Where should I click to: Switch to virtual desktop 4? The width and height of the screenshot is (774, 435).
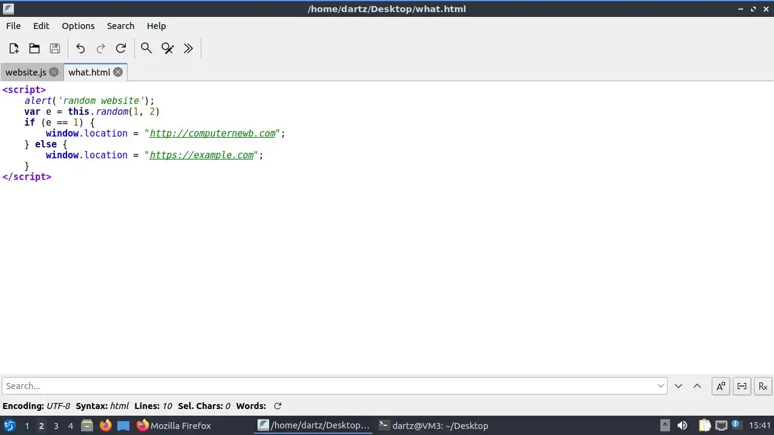[x=70, y=426]
